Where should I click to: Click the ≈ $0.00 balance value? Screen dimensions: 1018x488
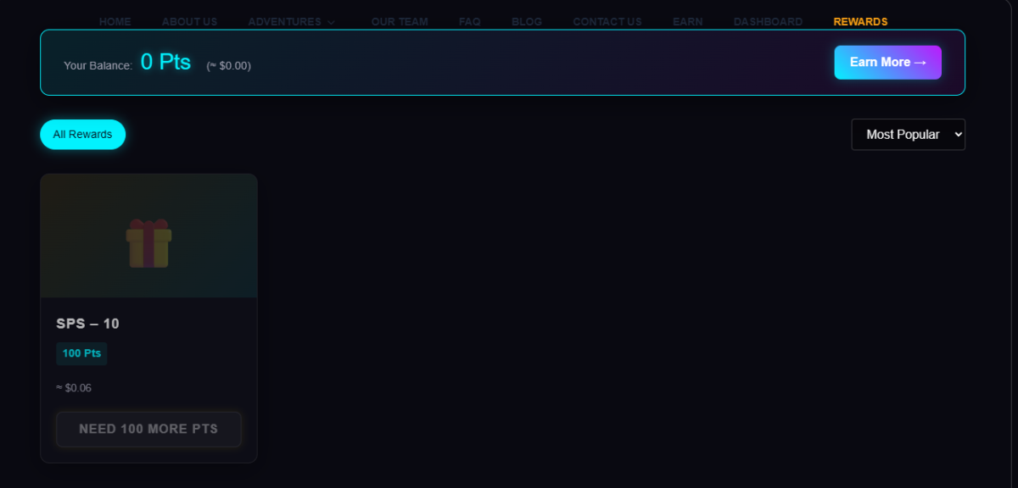(228, 65)
